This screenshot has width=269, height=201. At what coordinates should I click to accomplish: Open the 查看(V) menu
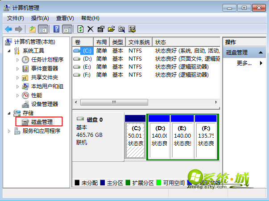[65, 18]
